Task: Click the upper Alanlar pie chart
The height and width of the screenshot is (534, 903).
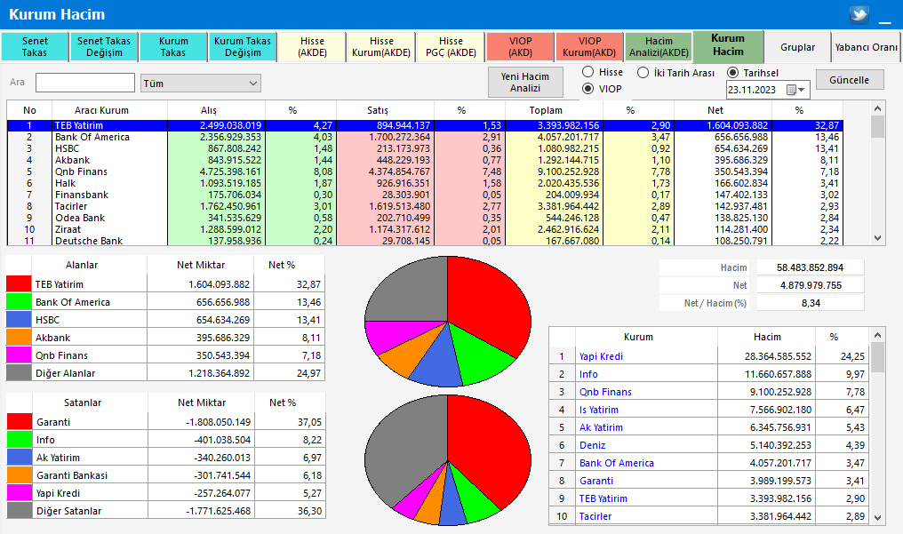Action: click(x=448, y=321)
